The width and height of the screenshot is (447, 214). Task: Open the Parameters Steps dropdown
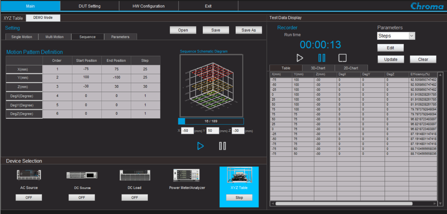tap(396, 36)
